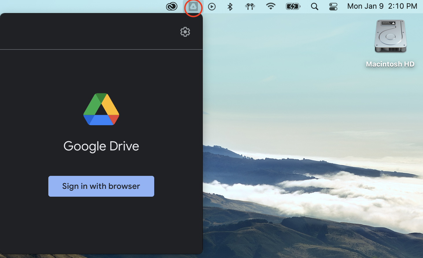Click the Google Drive menu bar icon
The image size is (423, 258).
pyautogui.click(x=193, y=6)
